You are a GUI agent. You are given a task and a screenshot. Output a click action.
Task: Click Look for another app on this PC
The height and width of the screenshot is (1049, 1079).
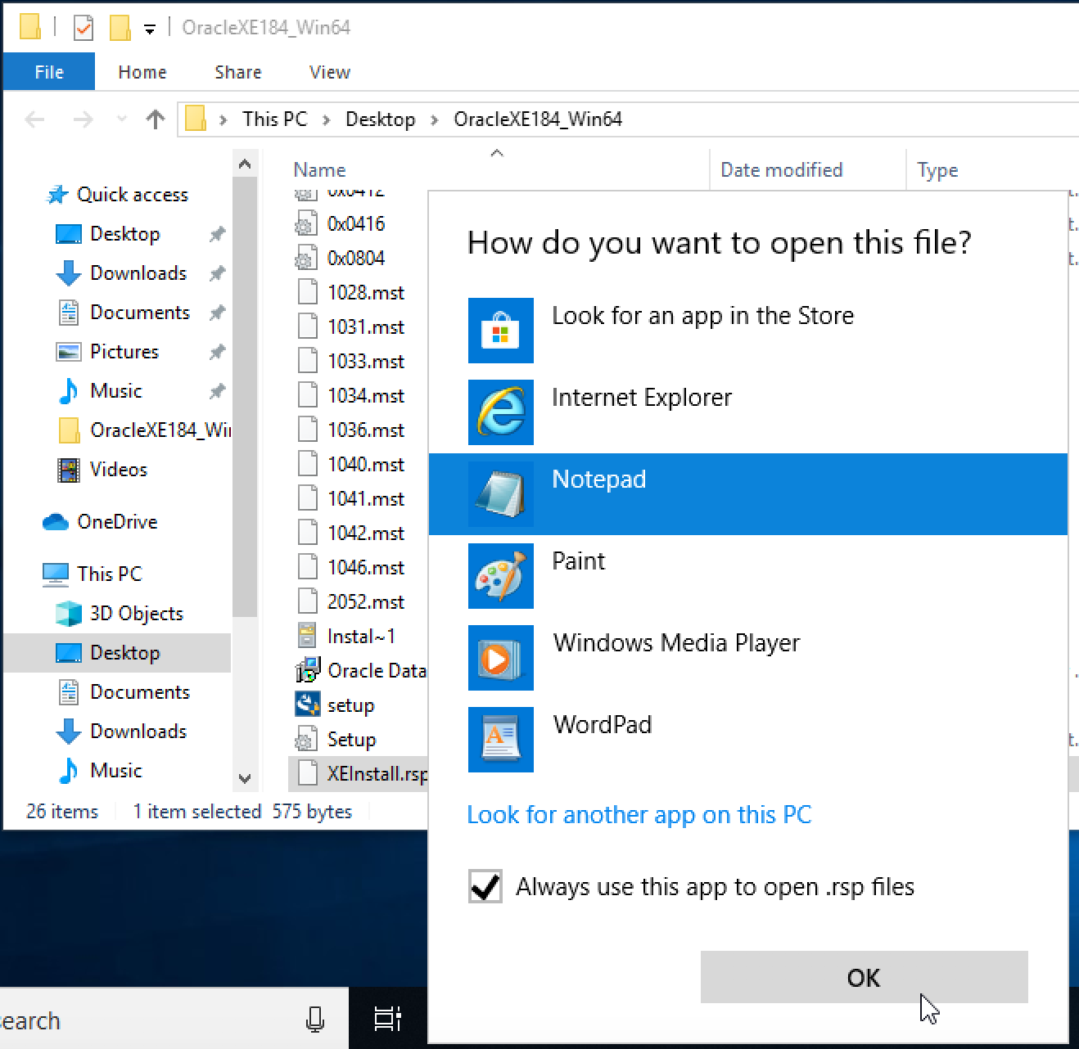[639, 815]
